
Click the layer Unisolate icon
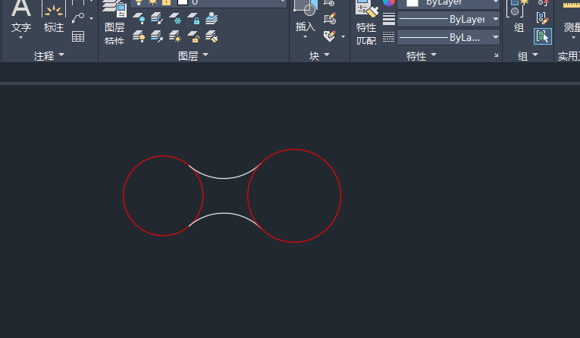[157, 36]
